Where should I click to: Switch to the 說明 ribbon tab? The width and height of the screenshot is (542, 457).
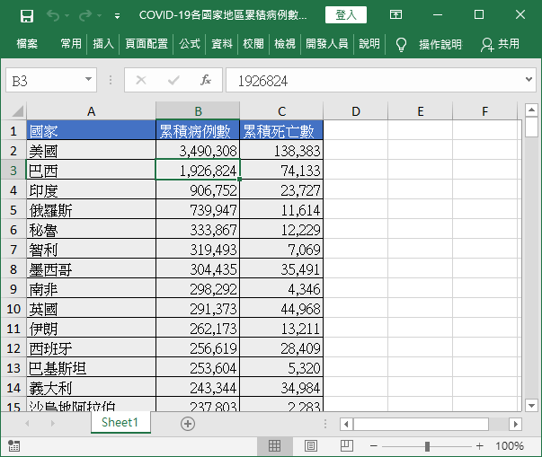click(369, 44)
